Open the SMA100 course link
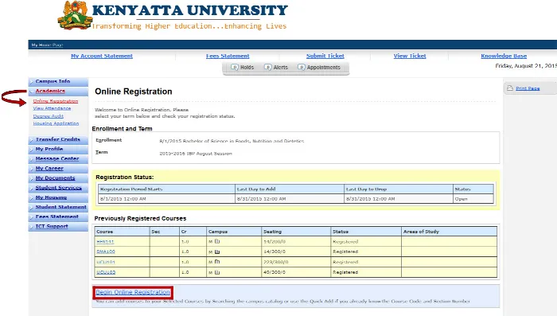This screenshot has width=557, height=316. [106, 252]
